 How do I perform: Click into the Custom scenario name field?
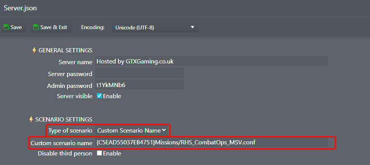click(x=211, y=142)
